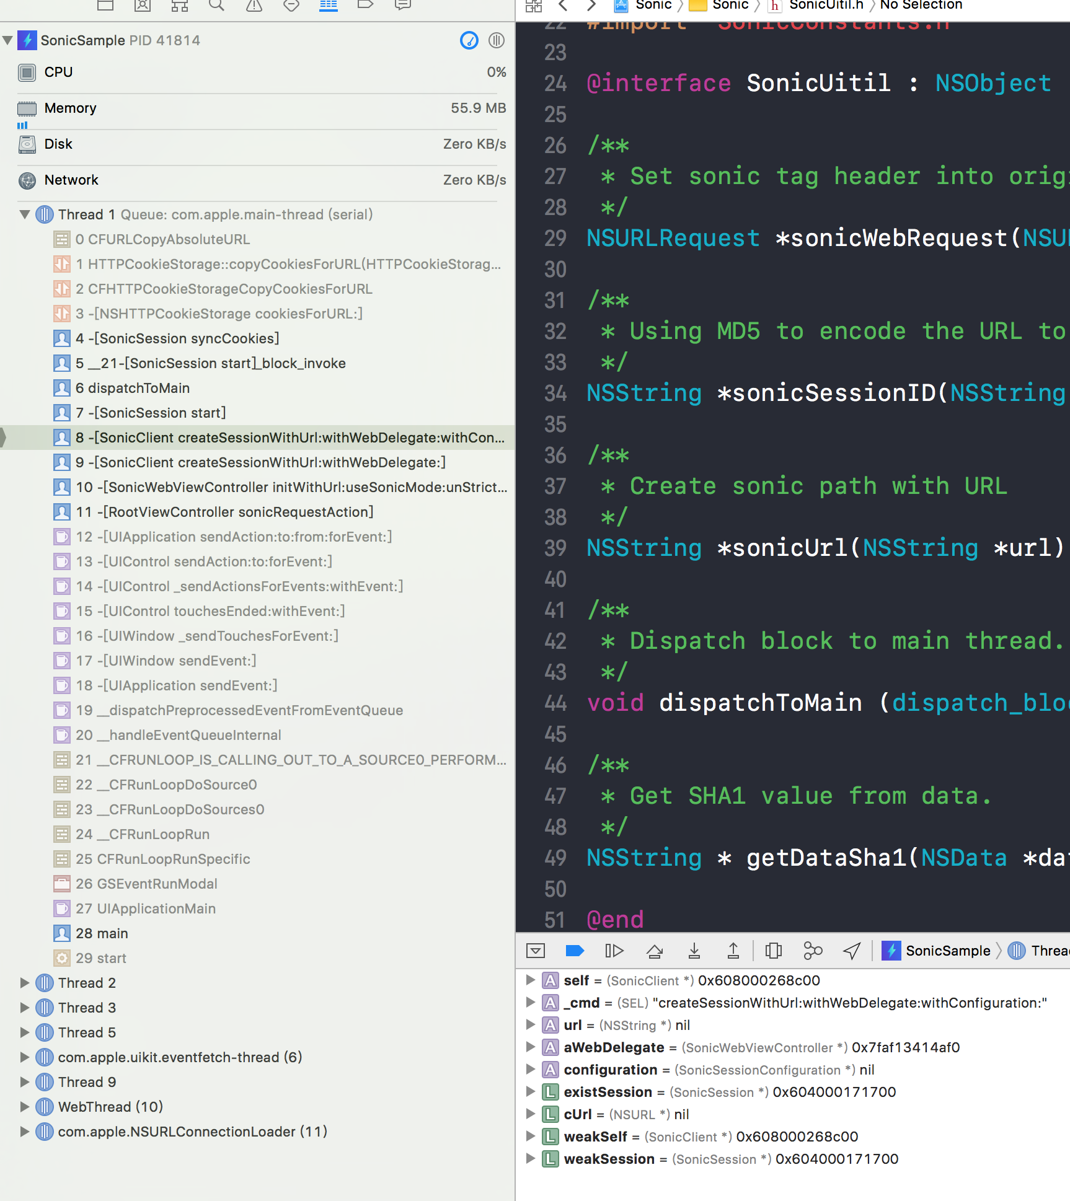Capture the memory graph

(813, 950)
